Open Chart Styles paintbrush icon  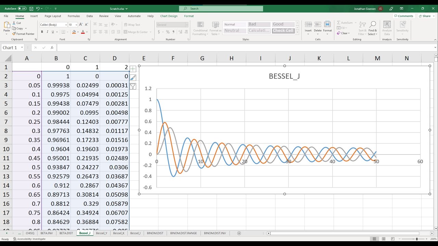pyautogui.click(x=133, y=78)
